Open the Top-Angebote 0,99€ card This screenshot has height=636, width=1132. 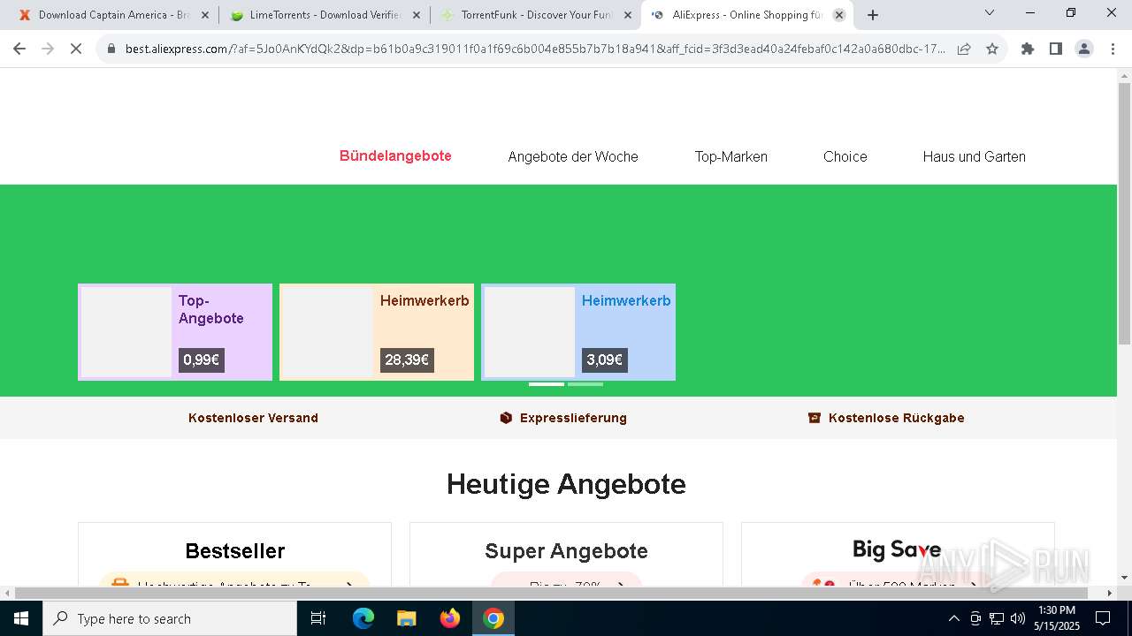point(175,332)
